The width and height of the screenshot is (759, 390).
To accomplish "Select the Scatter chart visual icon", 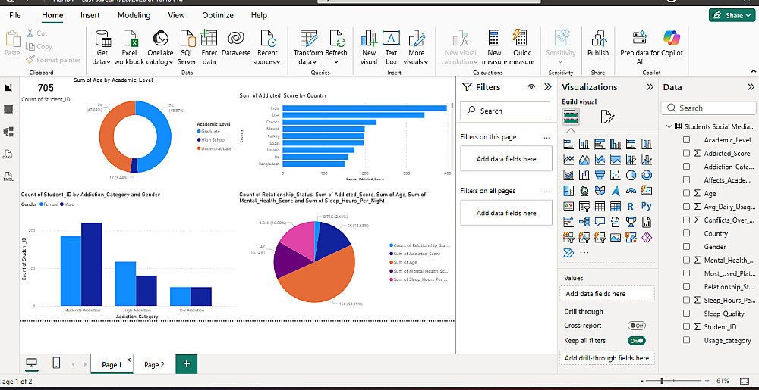I will coord(616,175).
